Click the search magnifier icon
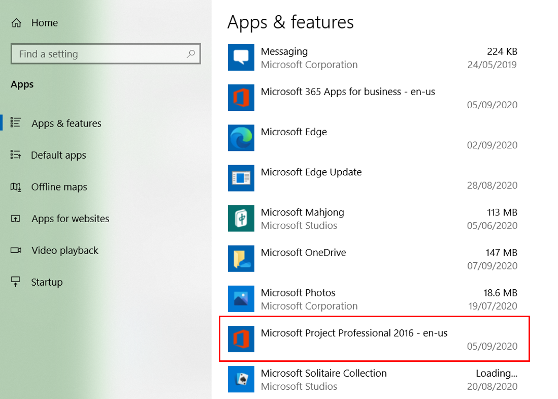This screenshot has width=558, height=399. point(191,54)
